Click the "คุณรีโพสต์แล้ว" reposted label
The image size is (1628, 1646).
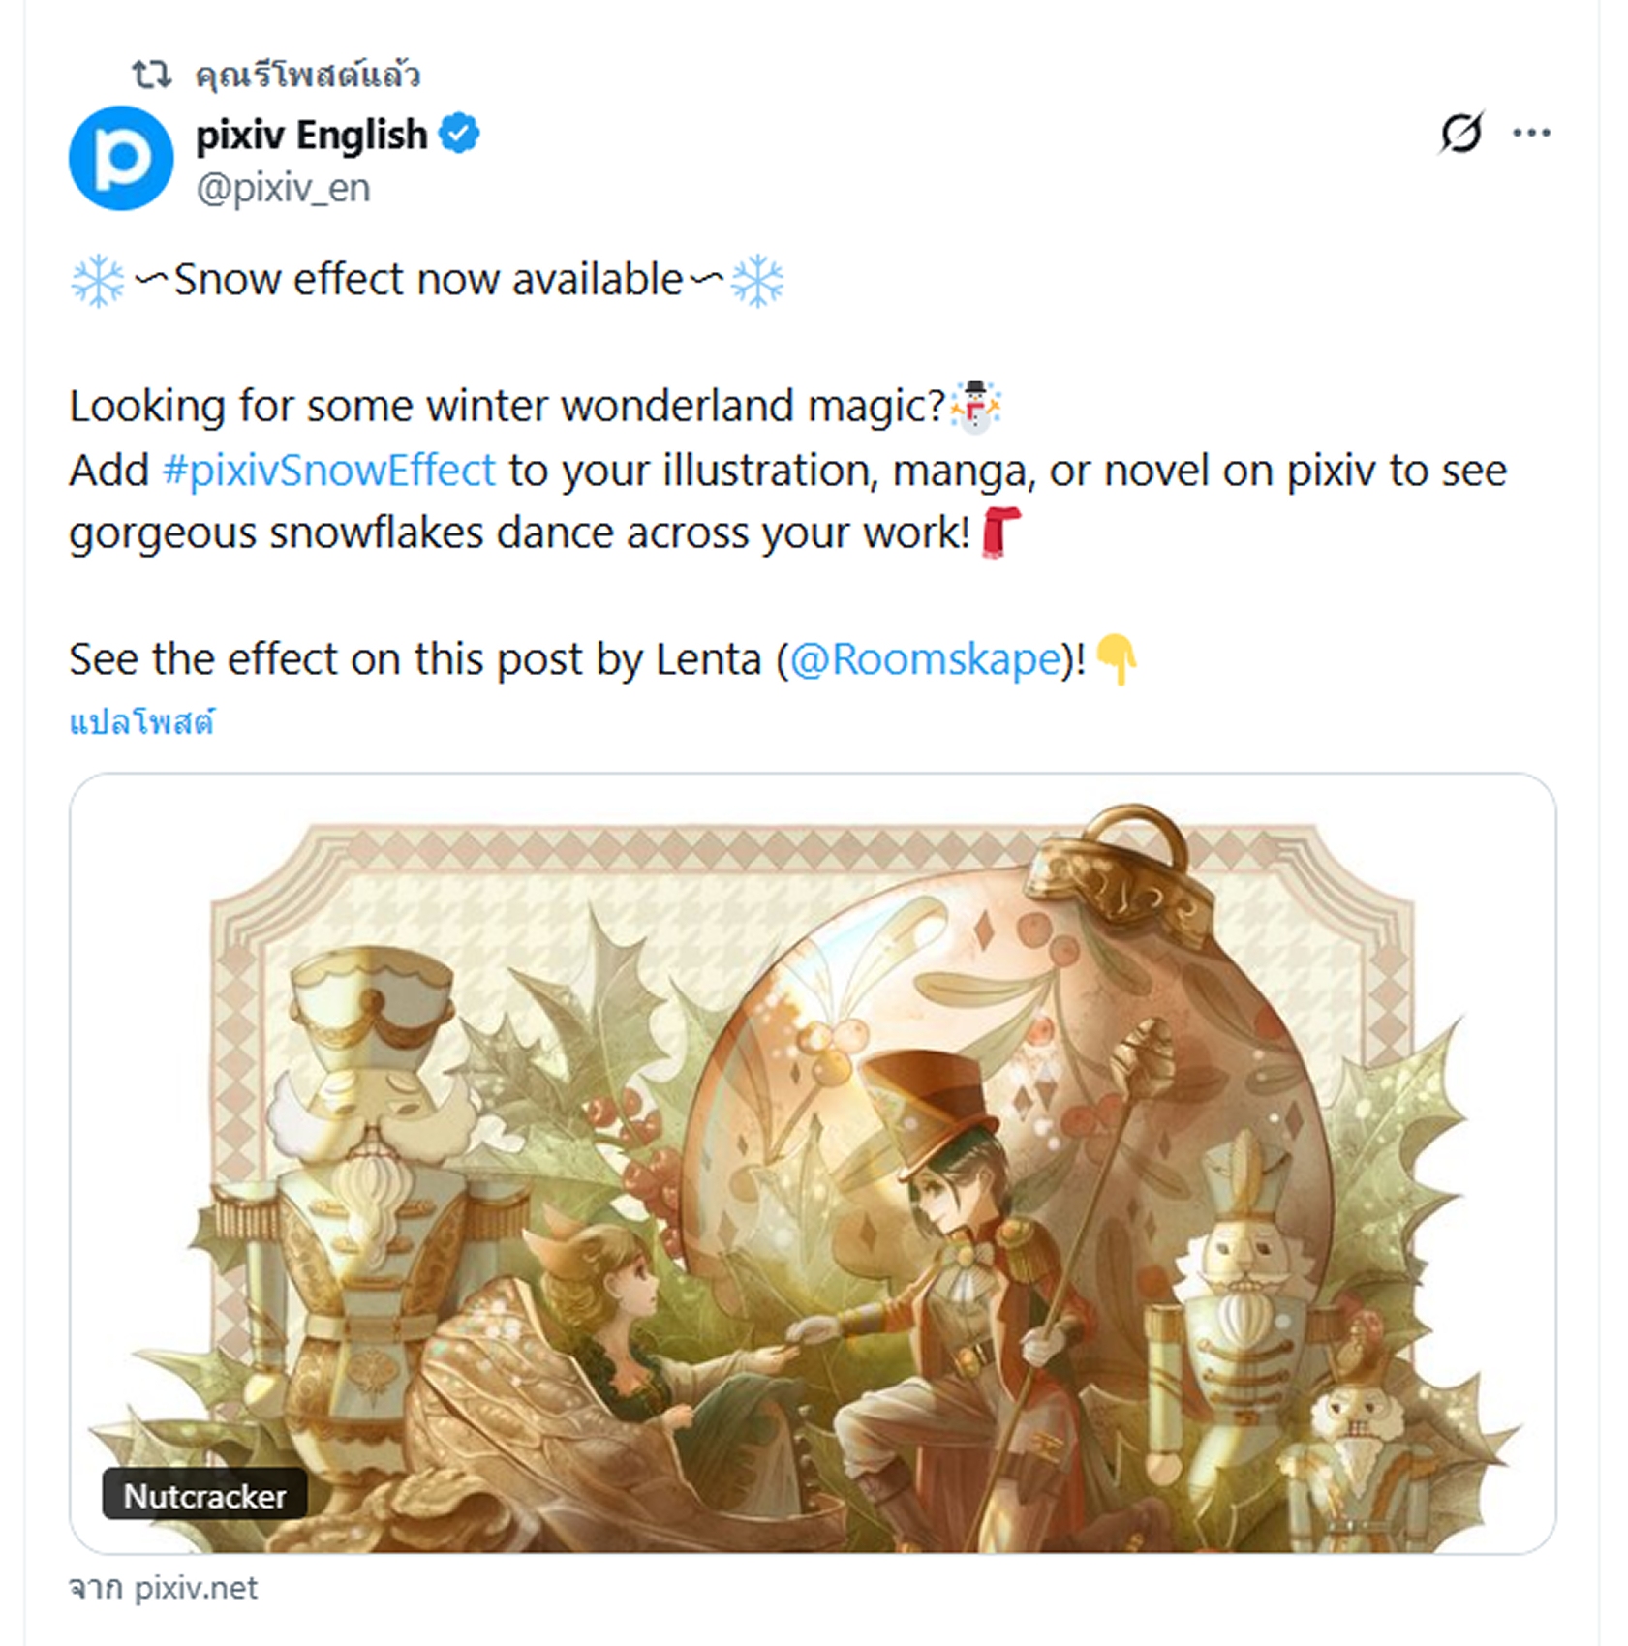307,75
